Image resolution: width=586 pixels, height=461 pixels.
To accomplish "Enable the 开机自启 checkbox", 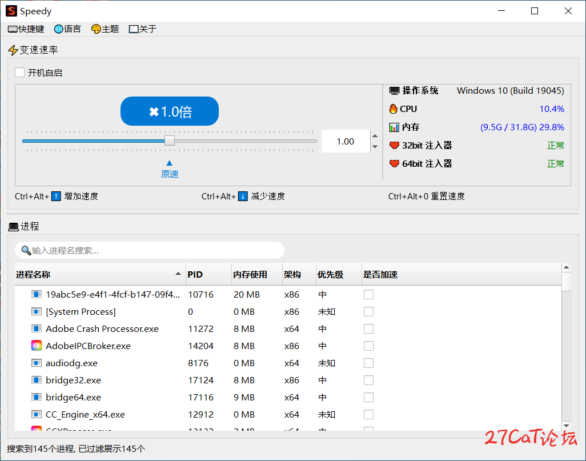I will pyautogui.click(x=20, y=73).
